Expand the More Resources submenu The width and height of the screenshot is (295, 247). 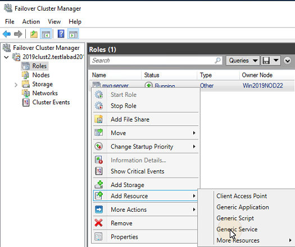[x=290, y=240]
